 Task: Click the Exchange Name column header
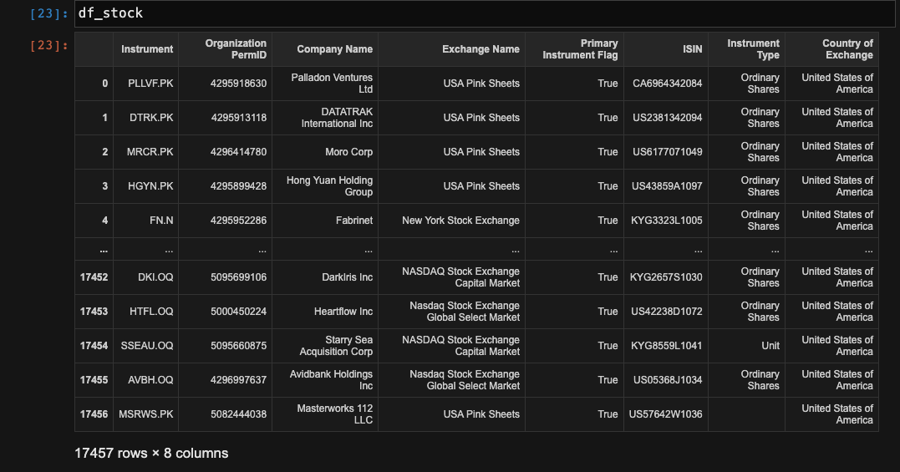click(x=481, y=49)
